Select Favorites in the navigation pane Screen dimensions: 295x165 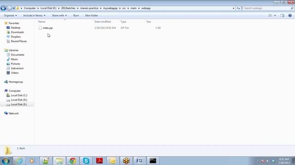(14, 23)
